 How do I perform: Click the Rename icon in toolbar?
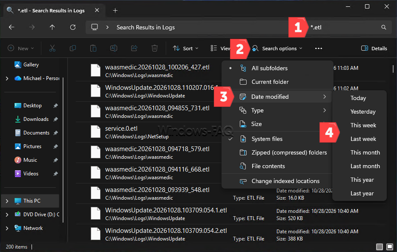tap(114, 48)
